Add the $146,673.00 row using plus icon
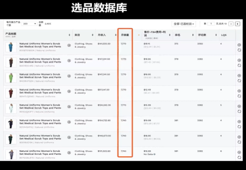This screenshot has height=170, width=246. click(239, 137)
